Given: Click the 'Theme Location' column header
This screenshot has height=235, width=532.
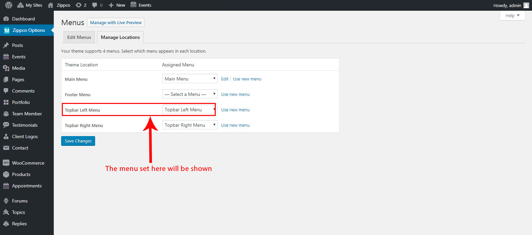Looking at the screenshot, I should [81, 65].
